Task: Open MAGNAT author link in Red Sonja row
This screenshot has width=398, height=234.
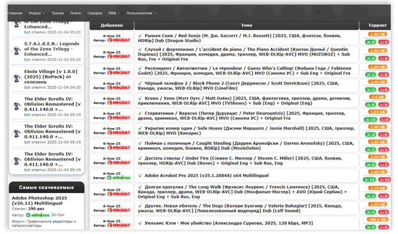Action: point(118,40)
